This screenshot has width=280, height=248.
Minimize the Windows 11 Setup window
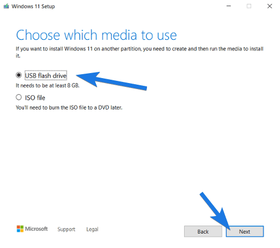(228, 6)
